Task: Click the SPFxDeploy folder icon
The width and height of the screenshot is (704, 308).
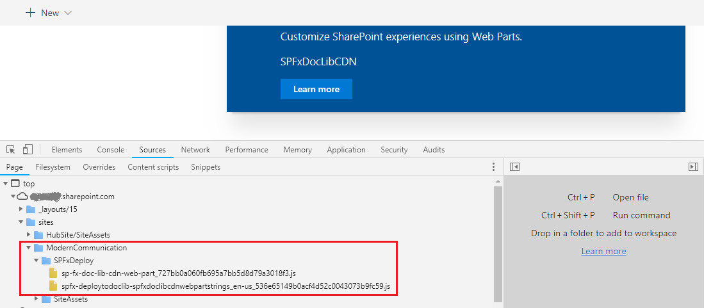Action: pos(47,261)
